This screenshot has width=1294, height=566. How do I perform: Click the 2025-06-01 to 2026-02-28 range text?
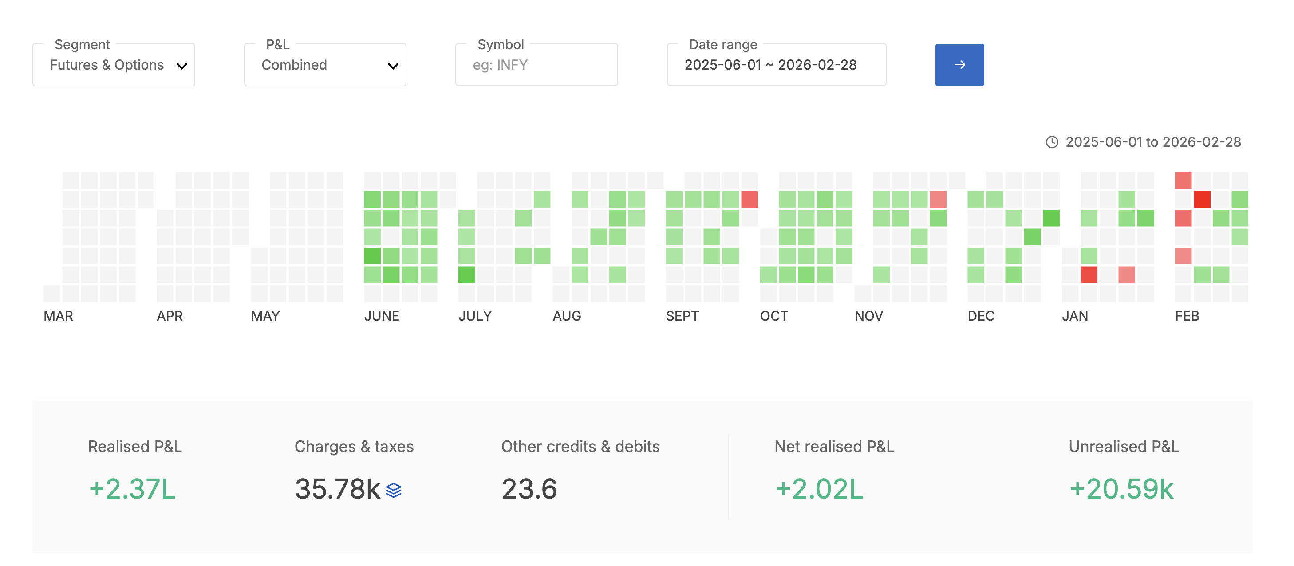(x=1153, y=142)
